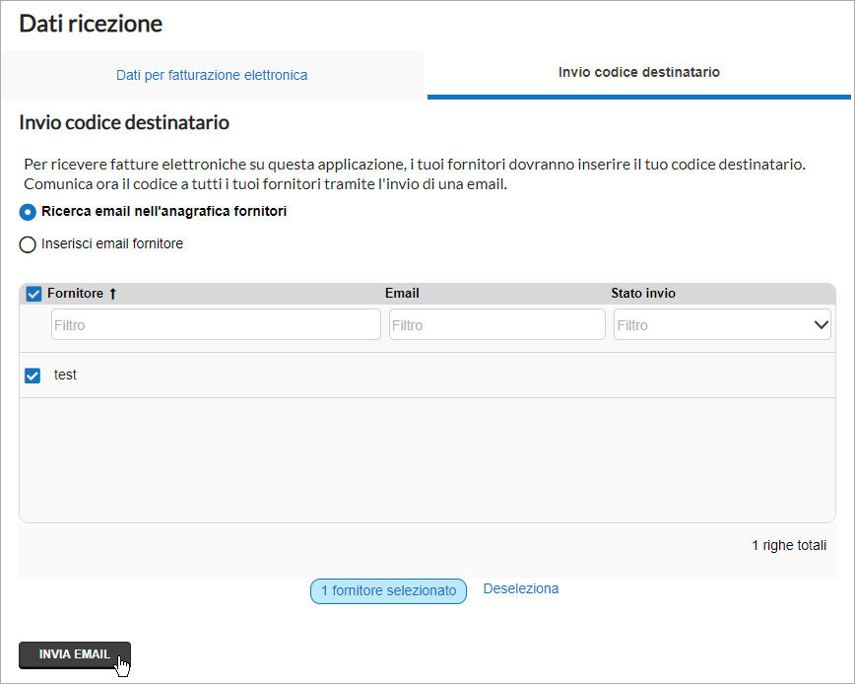The image size is (855, 684).
Task: Select the test supplier row text
Action: tap(65, 375)
